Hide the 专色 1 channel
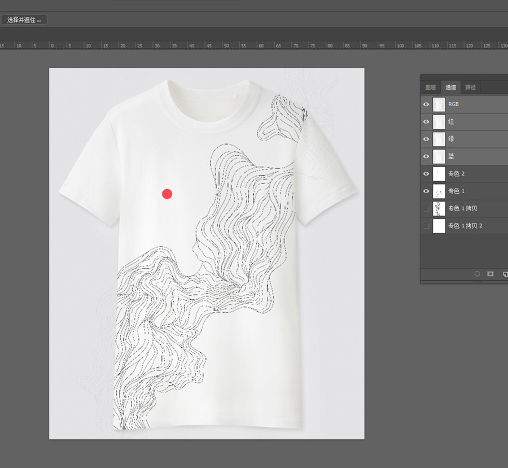The height and width of the screenshot is (468, 508). pyautogui.click(x=426, y=191)
